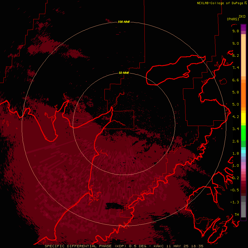Click the black echo-free hole in the southern returns
This screenshot has width=248, height=248.
click(x=114, y=206)
